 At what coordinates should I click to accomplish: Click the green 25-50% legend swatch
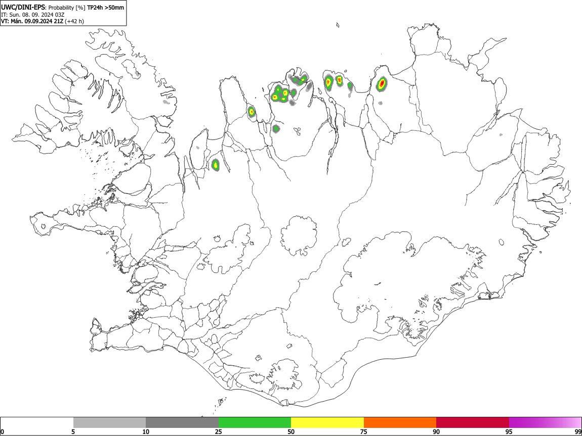click(255, 423)
